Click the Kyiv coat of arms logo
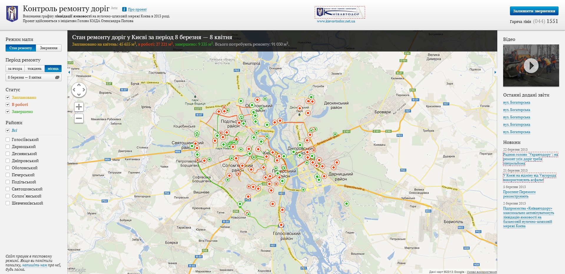This screenshot has height=274, width=565. point(12,14)
